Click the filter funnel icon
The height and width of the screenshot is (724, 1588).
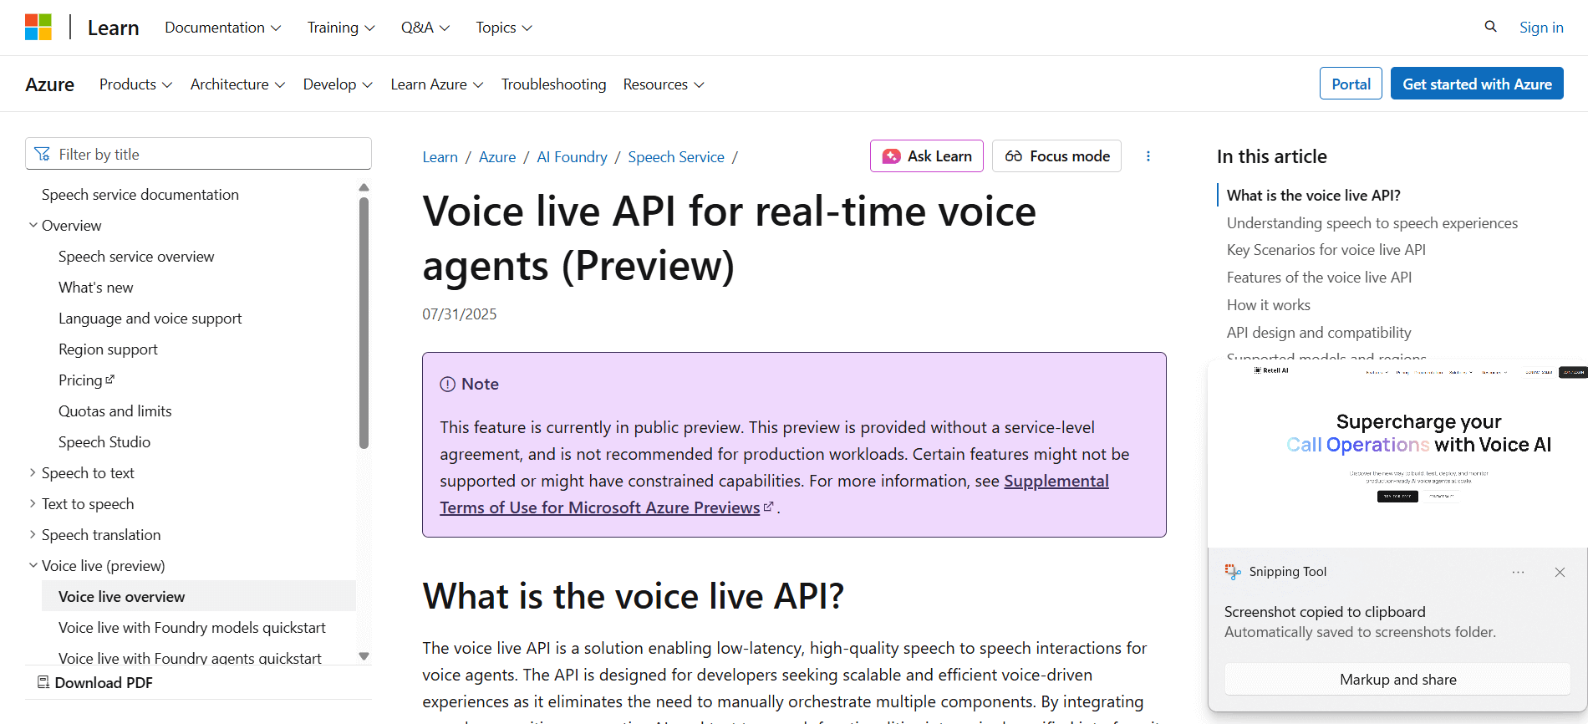click(x=43, y=154)
